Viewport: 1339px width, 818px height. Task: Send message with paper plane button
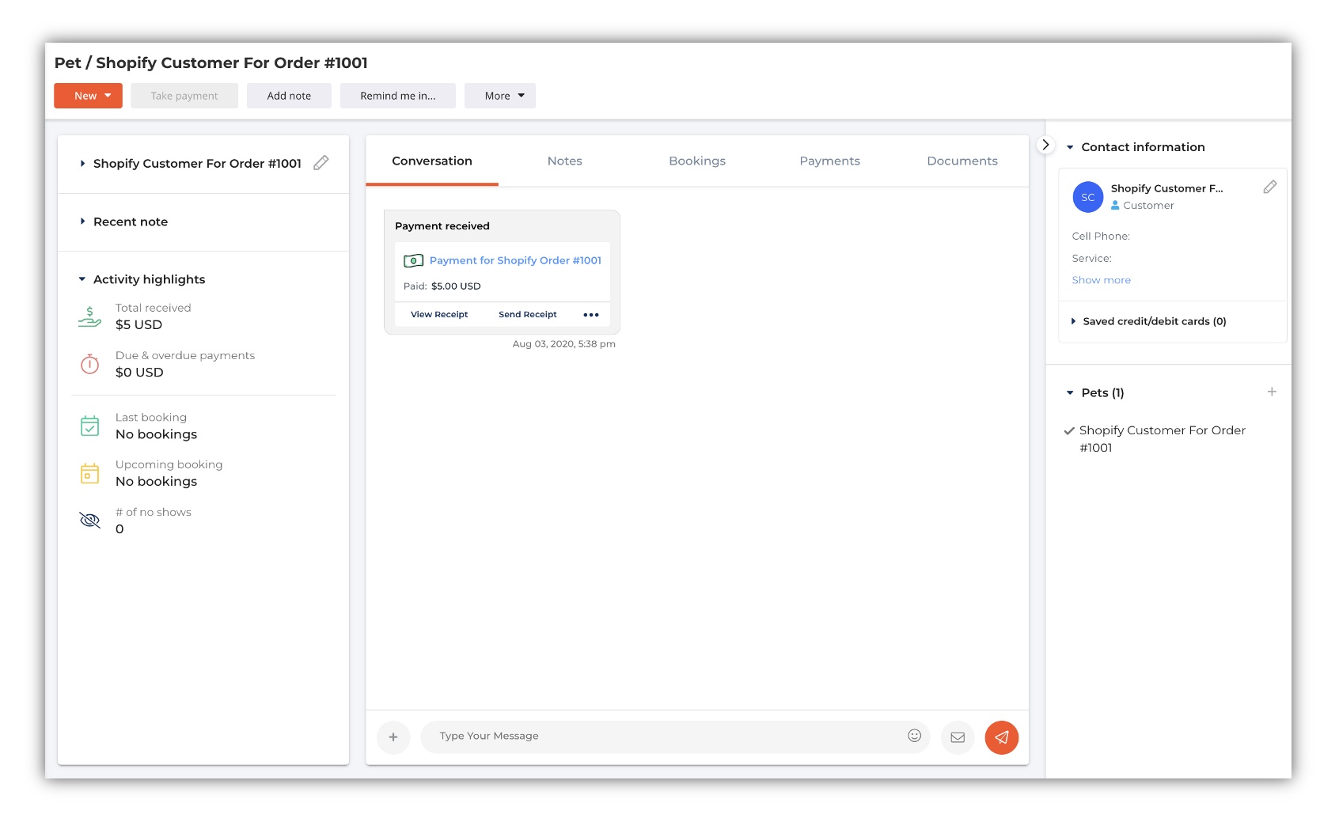click(1002, 737)
